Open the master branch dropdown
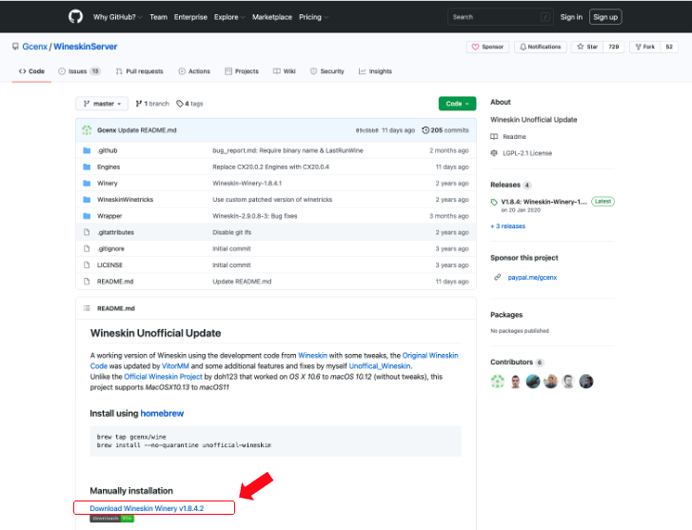 pyautogui.click(x=102, y=104)
